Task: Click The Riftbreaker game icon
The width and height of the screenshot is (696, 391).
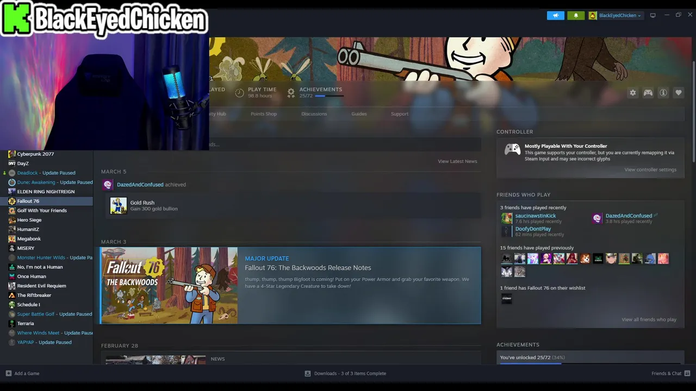Action: click(12, 295)
